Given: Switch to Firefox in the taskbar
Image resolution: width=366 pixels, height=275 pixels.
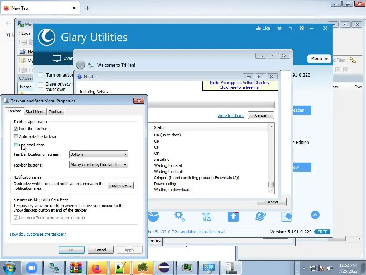Looking at the screenshot, I should [98, 268].
